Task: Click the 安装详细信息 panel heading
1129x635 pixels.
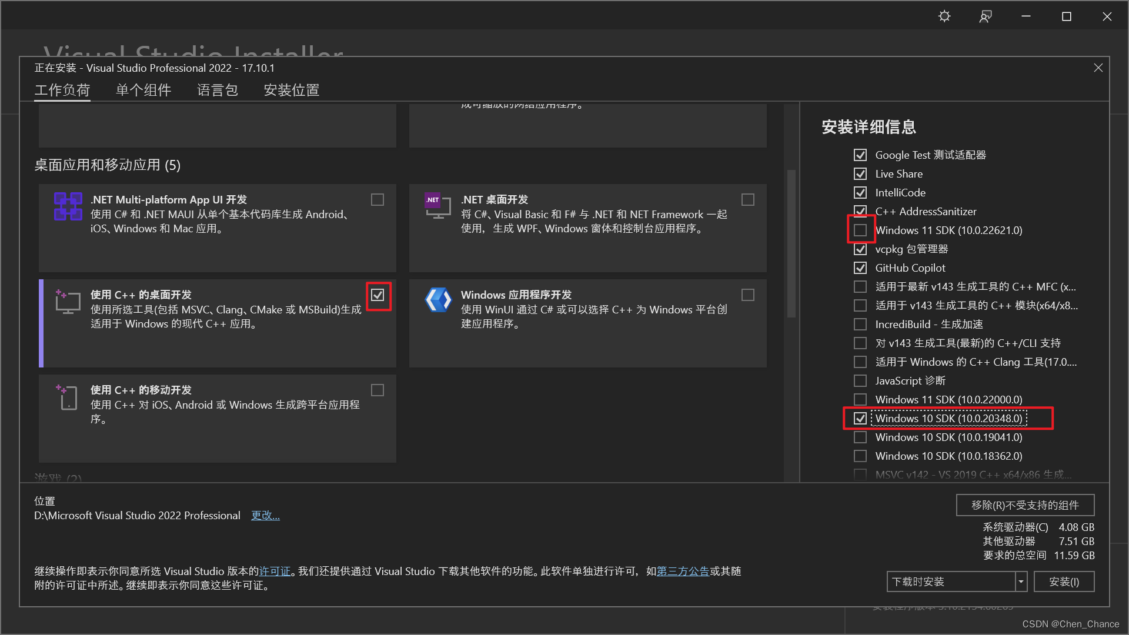Action: (869, 127)
